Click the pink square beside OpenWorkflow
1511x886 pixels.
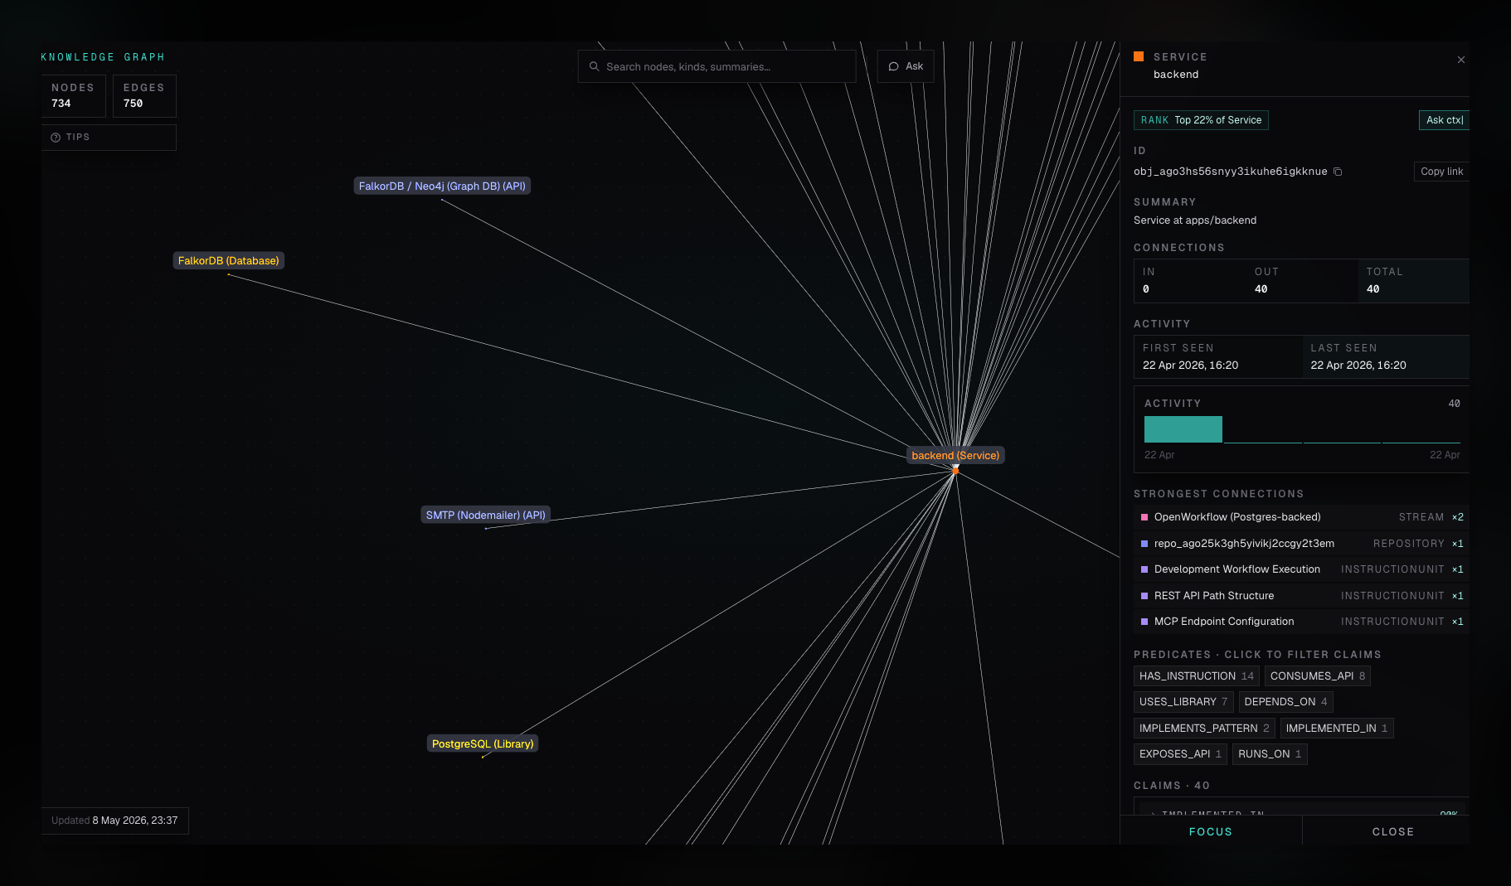point(1144,517)
